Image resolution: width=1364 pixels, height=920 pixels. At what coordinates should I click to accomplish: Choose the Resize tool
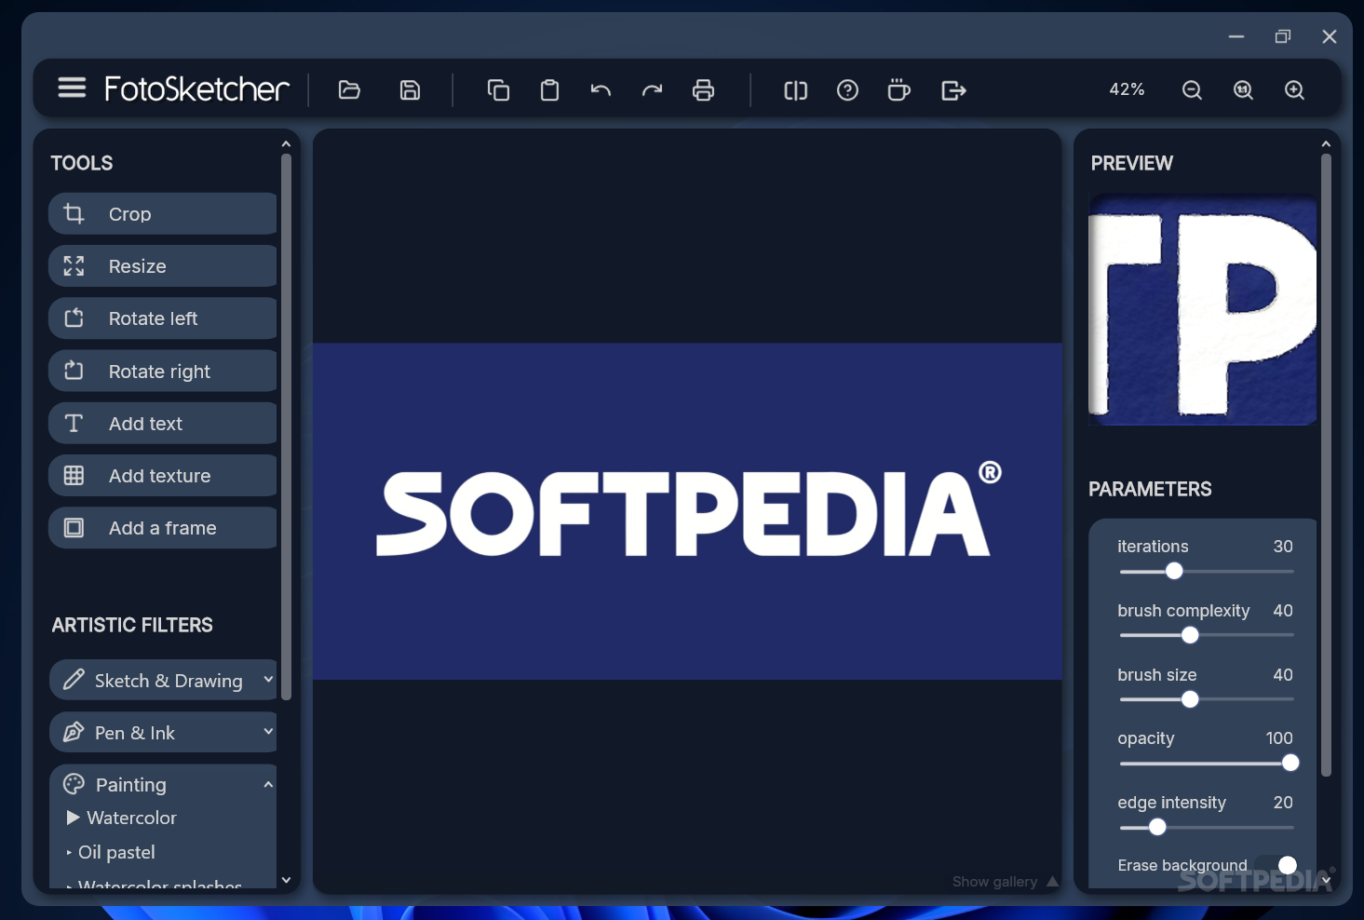click(163, 266)
